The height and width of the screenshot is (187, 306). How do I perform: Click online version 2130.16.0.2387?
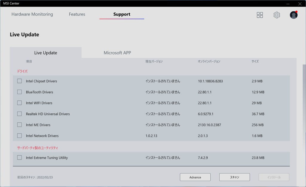(209, 125)
